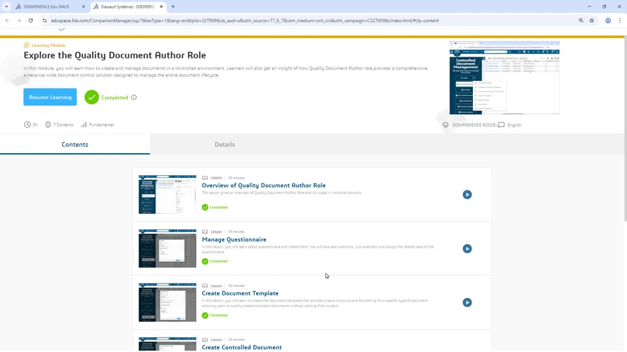Click the lesson book icon for Overview lesson

(x=204, y=177)
